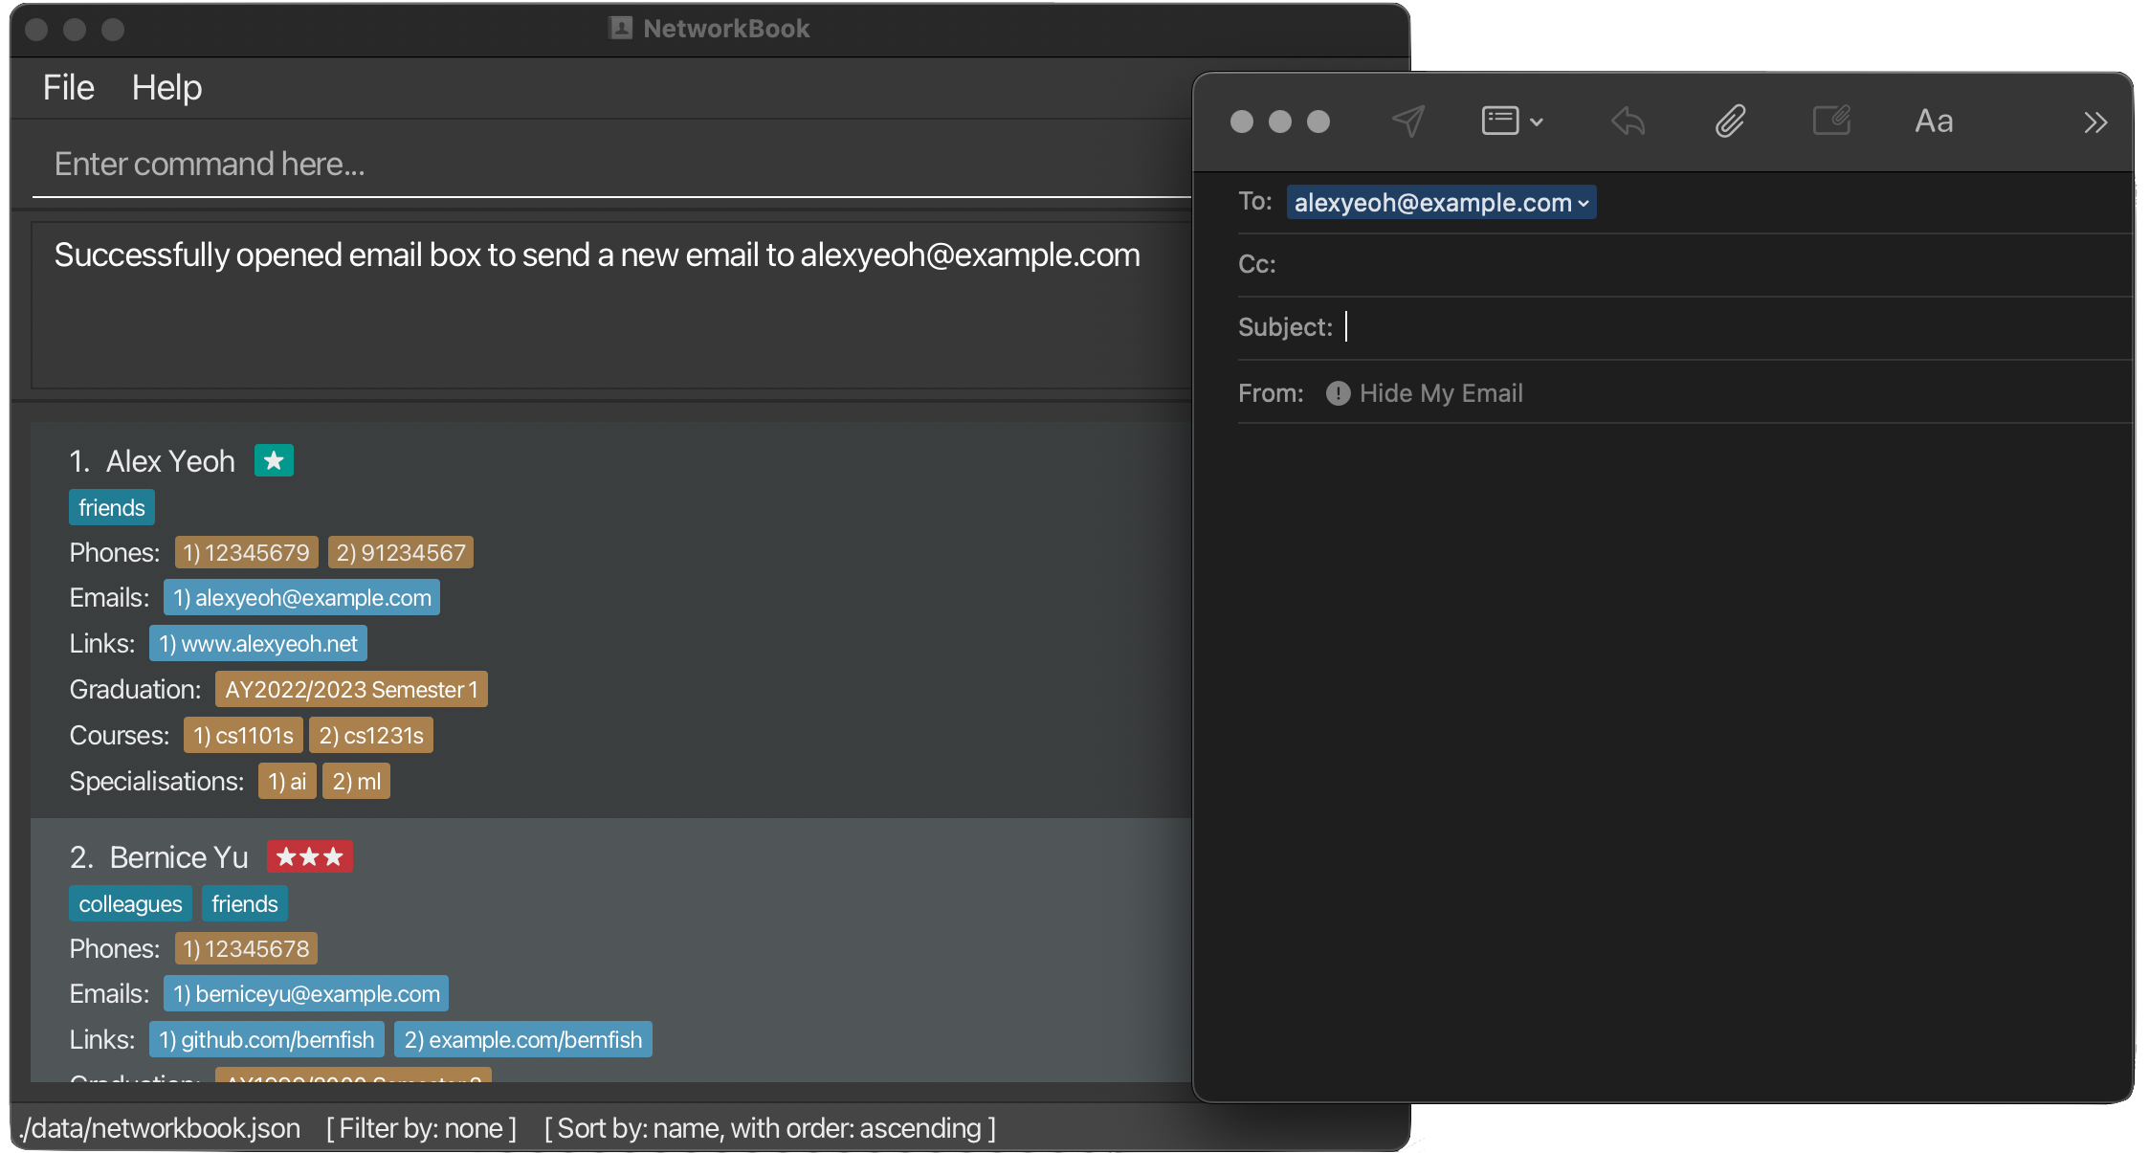Click specialisation tag 1) ai
This screenshot has height=1153, width=2149.
click(287, 781)
